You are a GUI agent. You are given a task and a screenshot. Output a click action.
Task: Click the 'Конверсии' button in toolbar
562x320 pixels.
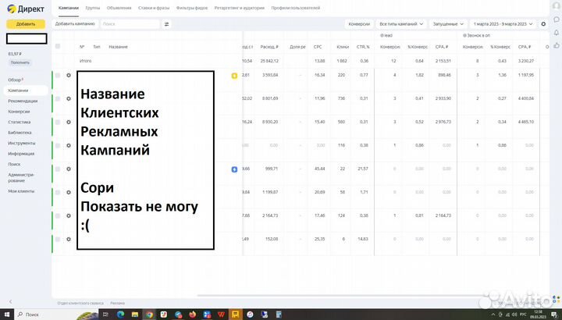tap(359, 24)
